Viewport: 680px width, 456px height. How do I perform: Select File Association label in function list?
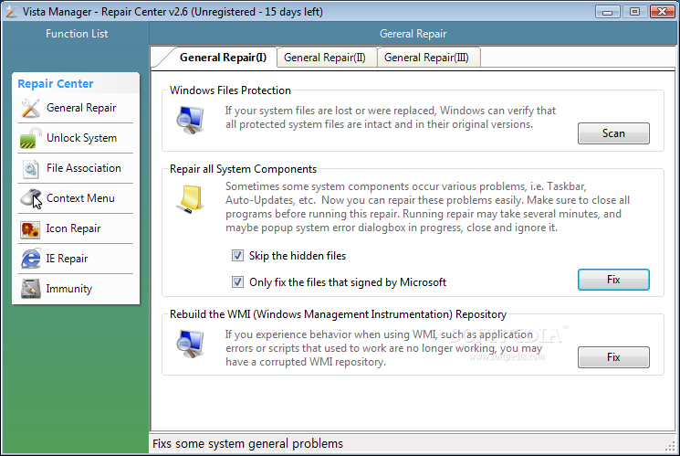point(84,168)
